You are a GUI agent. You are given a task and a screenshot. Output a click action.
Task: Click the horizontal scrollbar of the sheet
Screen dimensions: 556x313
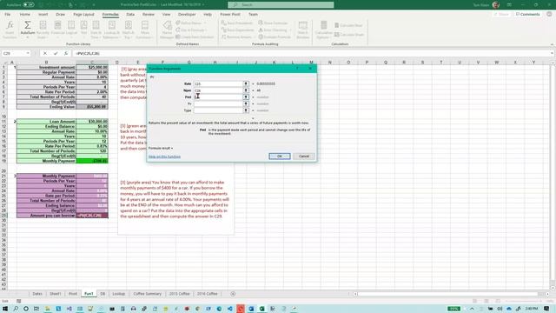[x=448, y=294]
